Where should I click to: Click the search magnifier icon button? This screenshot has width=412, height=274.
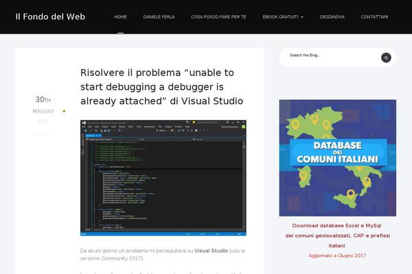(x=386, y=58)
